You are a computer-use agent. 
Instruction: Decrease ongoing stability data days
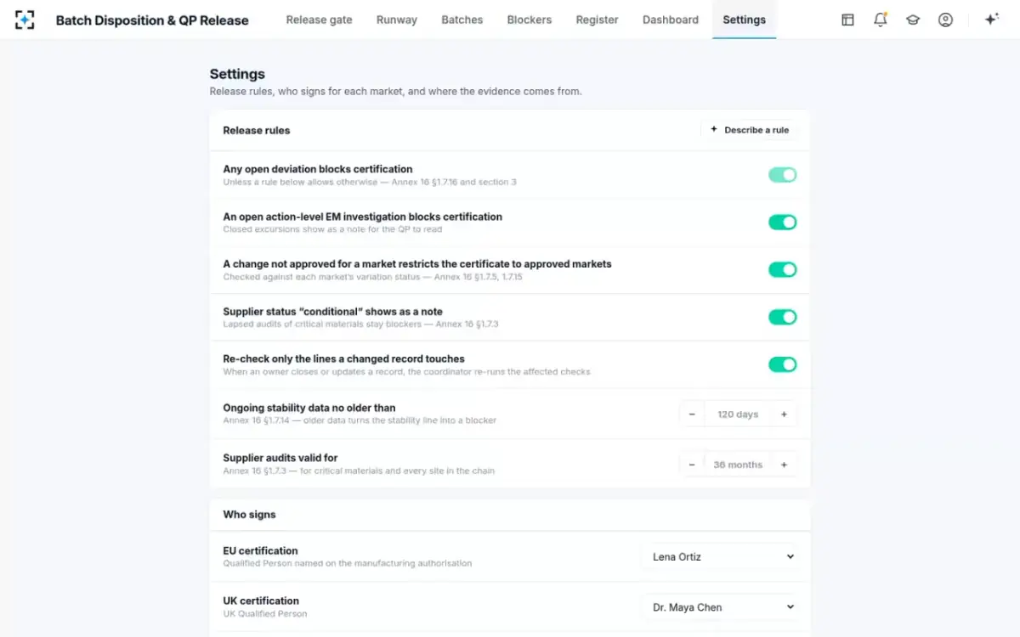(692, 414)
